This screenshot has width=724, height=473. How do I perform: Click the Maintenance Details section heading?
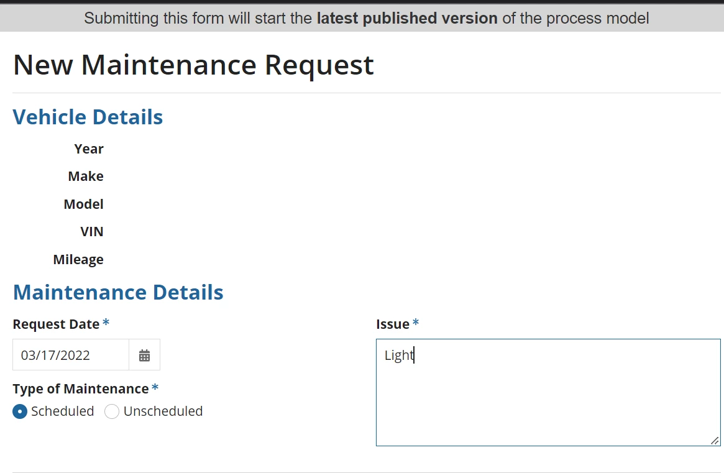(x=118, y=292)
